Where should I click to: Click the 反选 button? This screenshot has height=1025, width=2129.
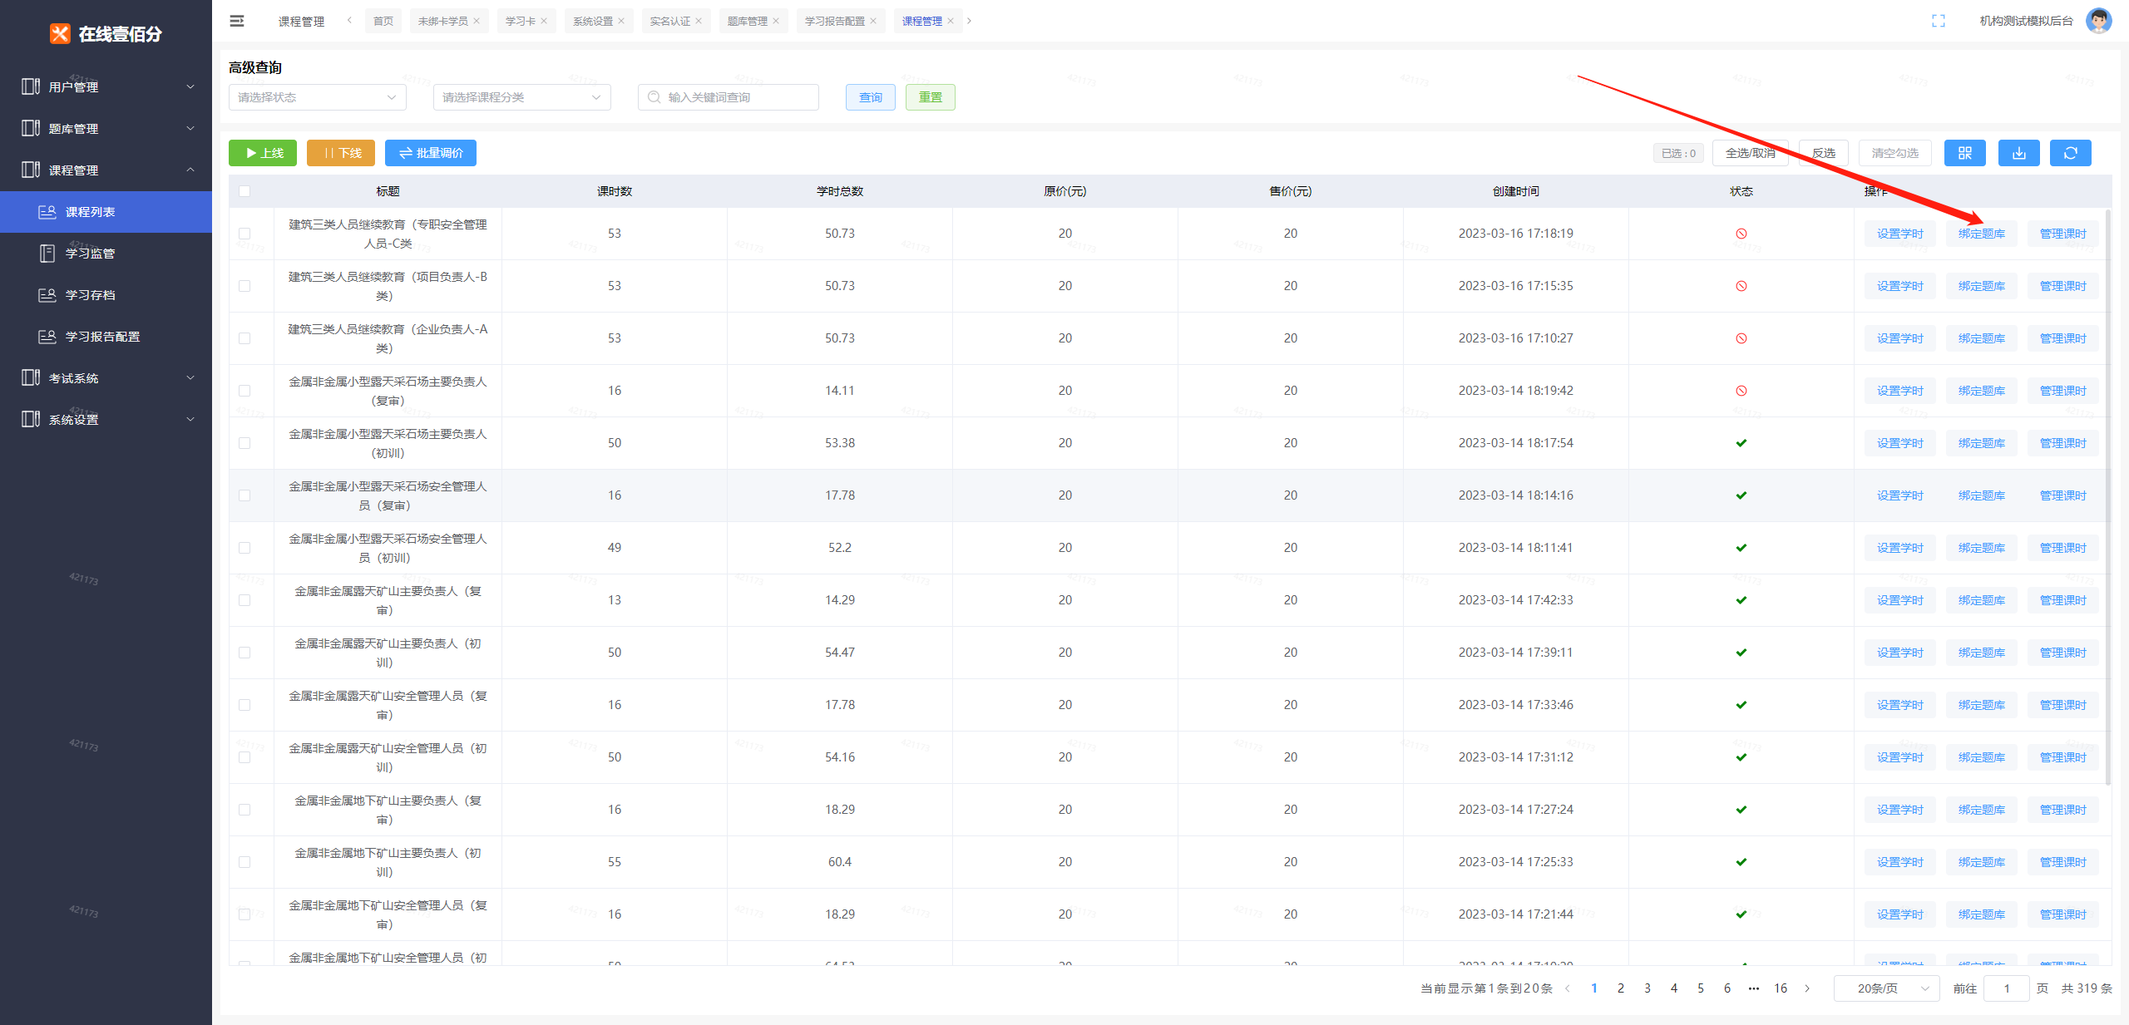[1824, 153]
